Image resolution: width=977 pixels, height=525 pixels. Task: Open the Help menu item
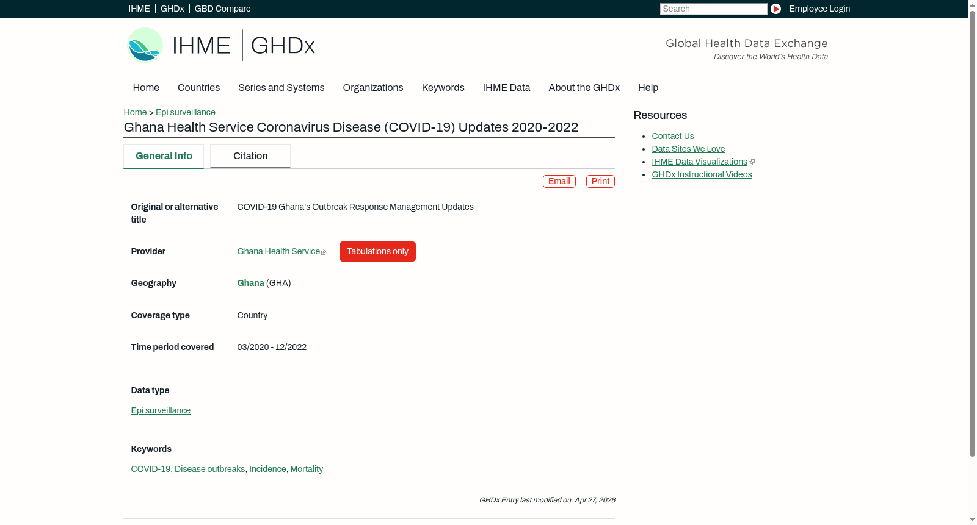click(648, 88)
